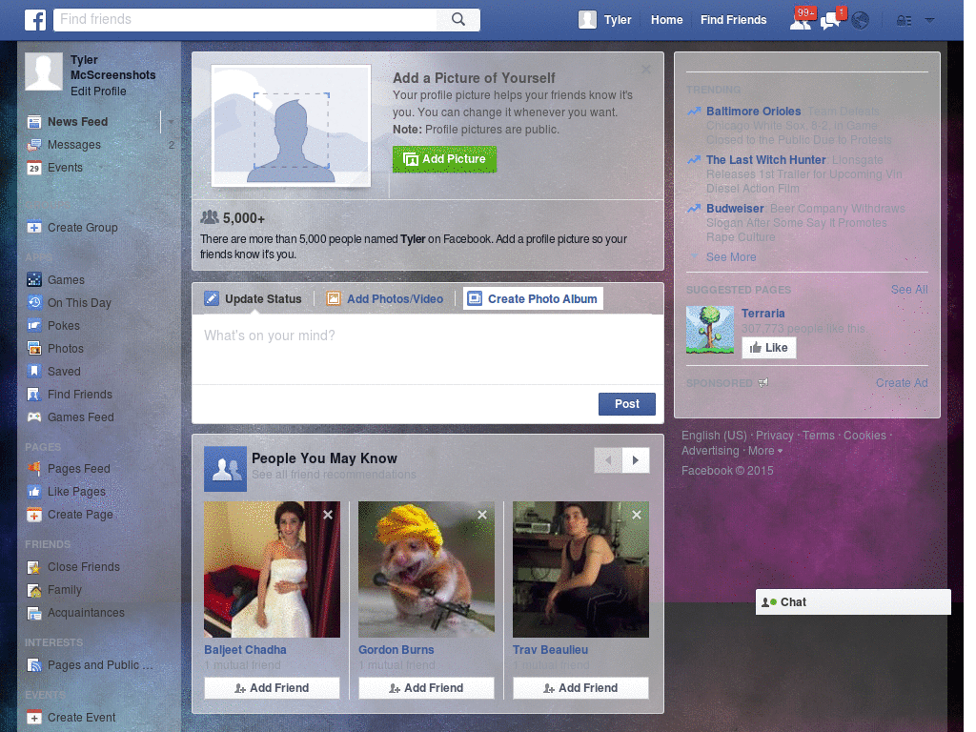Screen dimensions: 976x732
Task: Click the Pokes sidebar icon
Action: click(x=34, y=326)
